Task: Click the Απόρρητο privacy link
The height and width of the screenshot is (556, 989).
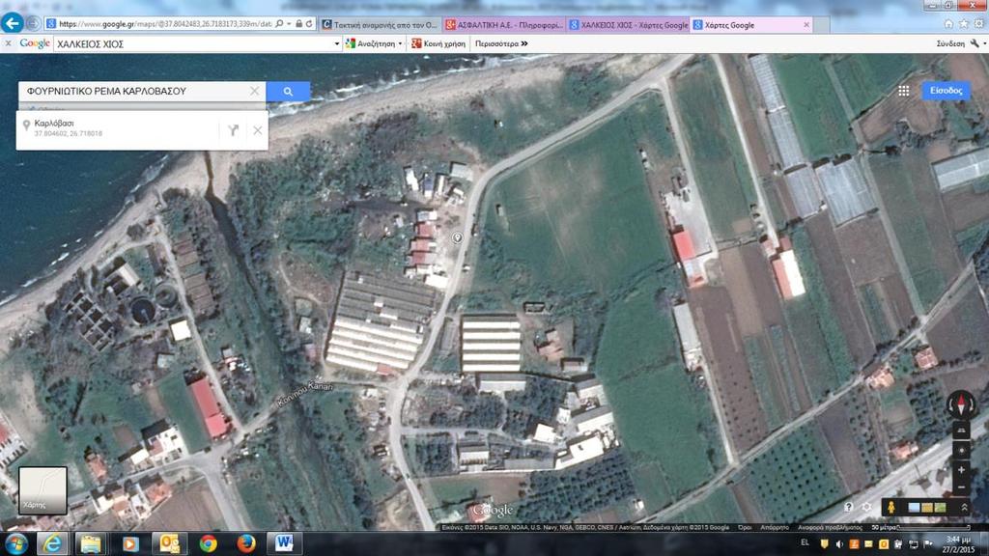Action: click(774, 527)
